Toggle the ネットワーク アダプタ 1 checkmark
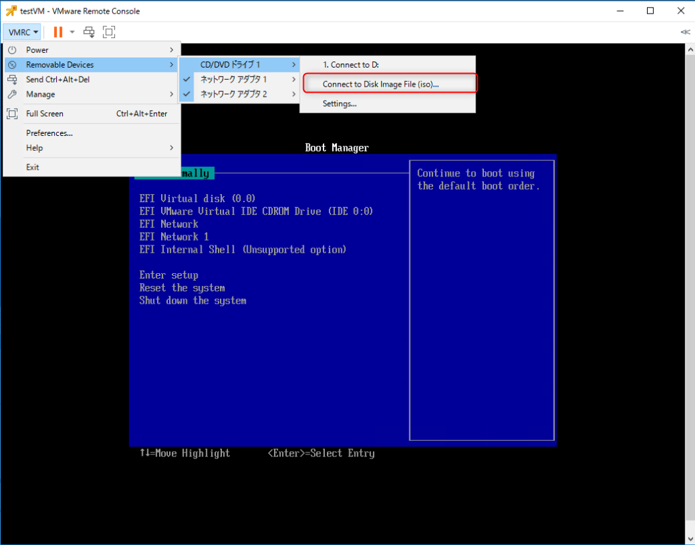 (x=187, y=79)
